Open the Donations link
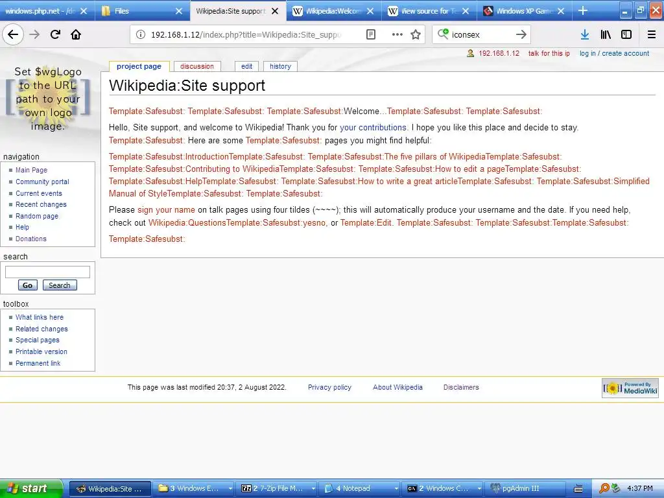 click(x=31, y=239)
